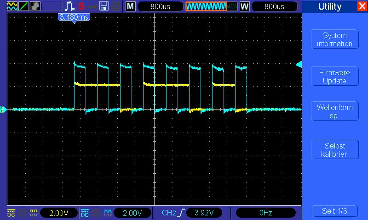
Task: Click the M main timebase icon
Action: (131, 6)
